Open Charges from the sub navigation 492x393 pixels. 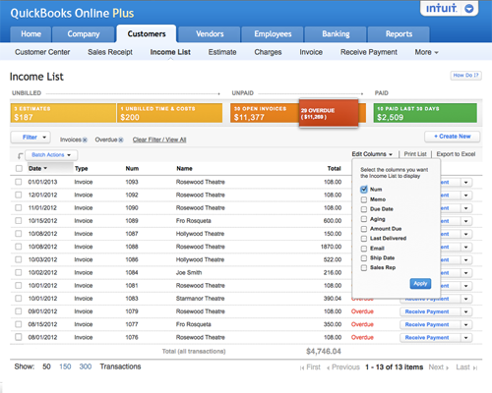[268, 52]
